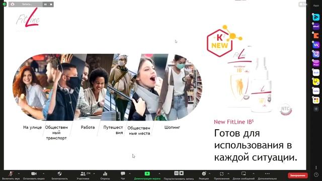Viewport: 322px width, 181px height.
Task: Click the 'Работа' slide caption
Action: click(x=88, y=127)
